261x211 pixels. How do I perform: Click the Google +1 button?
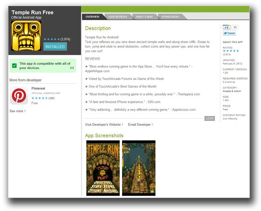click(x=227, y=27)
